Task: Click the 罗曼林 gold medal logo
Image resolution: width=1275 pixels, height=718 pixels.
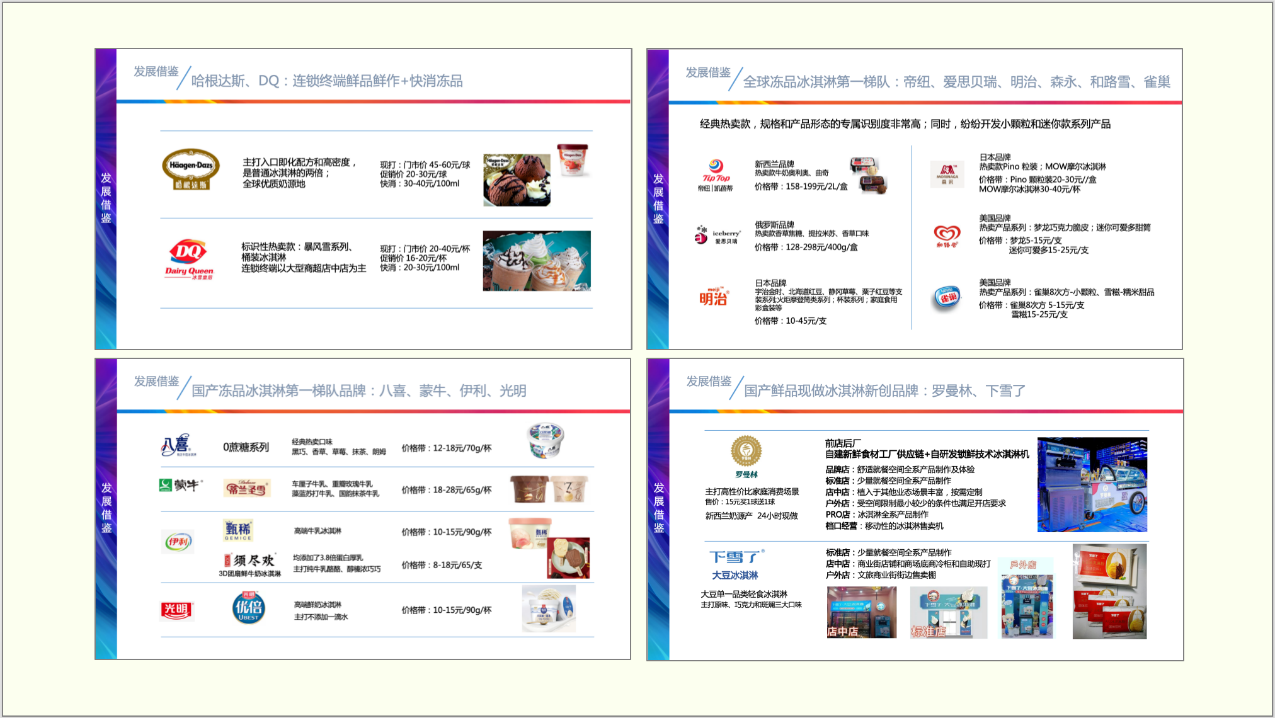Action: tap(746, 452)
